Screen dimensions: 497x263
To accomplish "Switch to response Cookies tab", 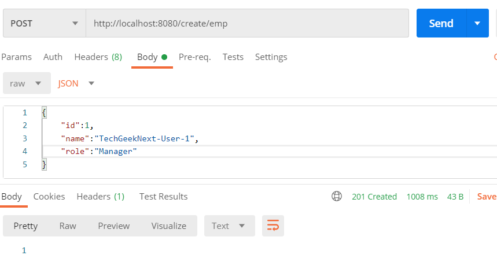I will [x=49, y=196].
